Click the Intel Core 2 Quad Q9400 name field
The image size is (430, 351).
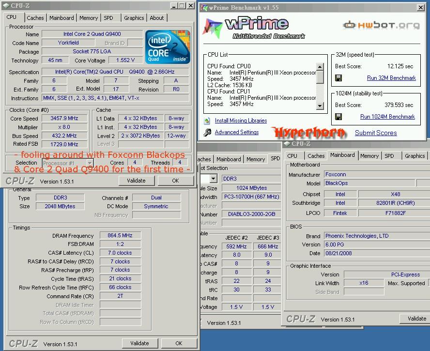(92, 34)
